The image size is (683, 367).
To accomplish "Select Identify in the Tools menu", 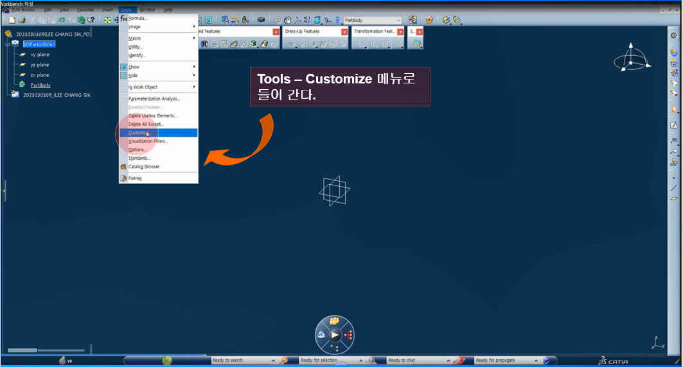I will [159, 55].
